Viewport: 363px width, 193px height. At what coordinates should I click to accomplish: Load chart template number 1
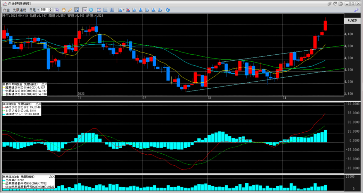point(134,10)
